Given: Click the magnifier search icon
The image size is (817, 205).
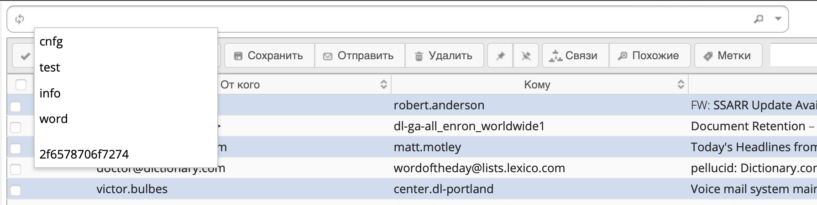Looking at the screenshot, I should pos(758,19).
